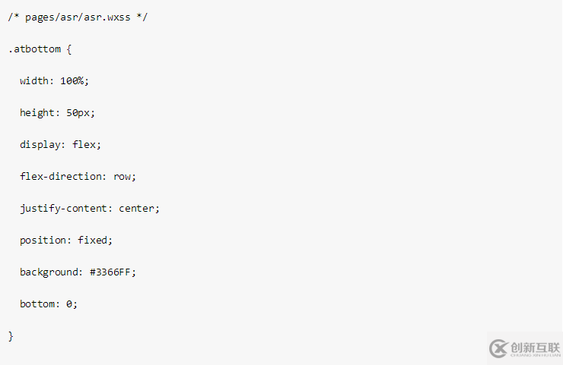Viewport: 563px width, 365px height.
Task: Click the display: flex line
Action: 60,145
